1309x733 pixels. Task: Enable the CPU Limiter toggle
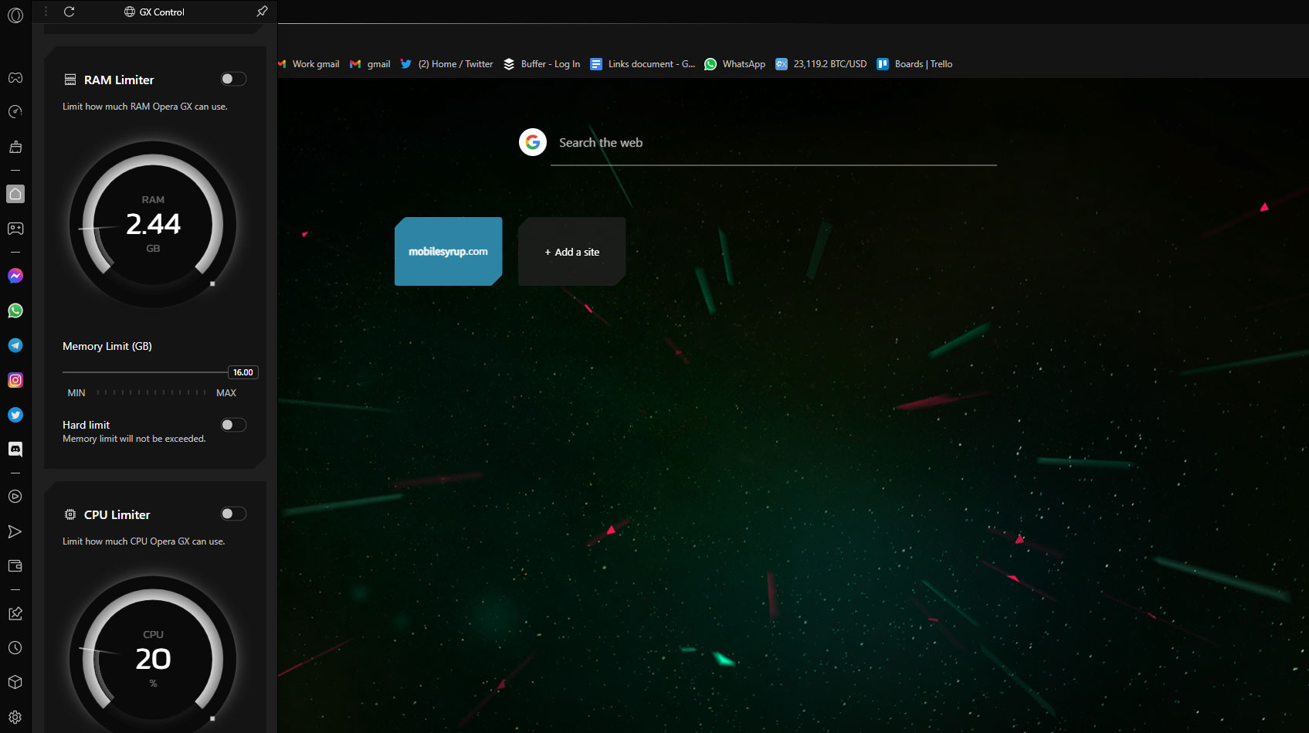(232, 514)
